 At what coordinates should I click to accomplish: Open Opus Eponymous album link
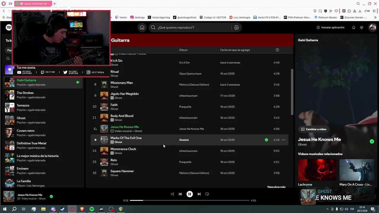tap(190, 74)
